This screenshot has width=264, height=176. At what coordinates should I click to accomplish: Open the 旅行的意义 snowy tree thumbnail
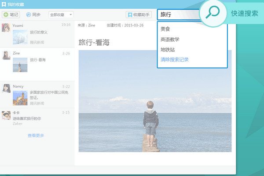click(20, 37)
